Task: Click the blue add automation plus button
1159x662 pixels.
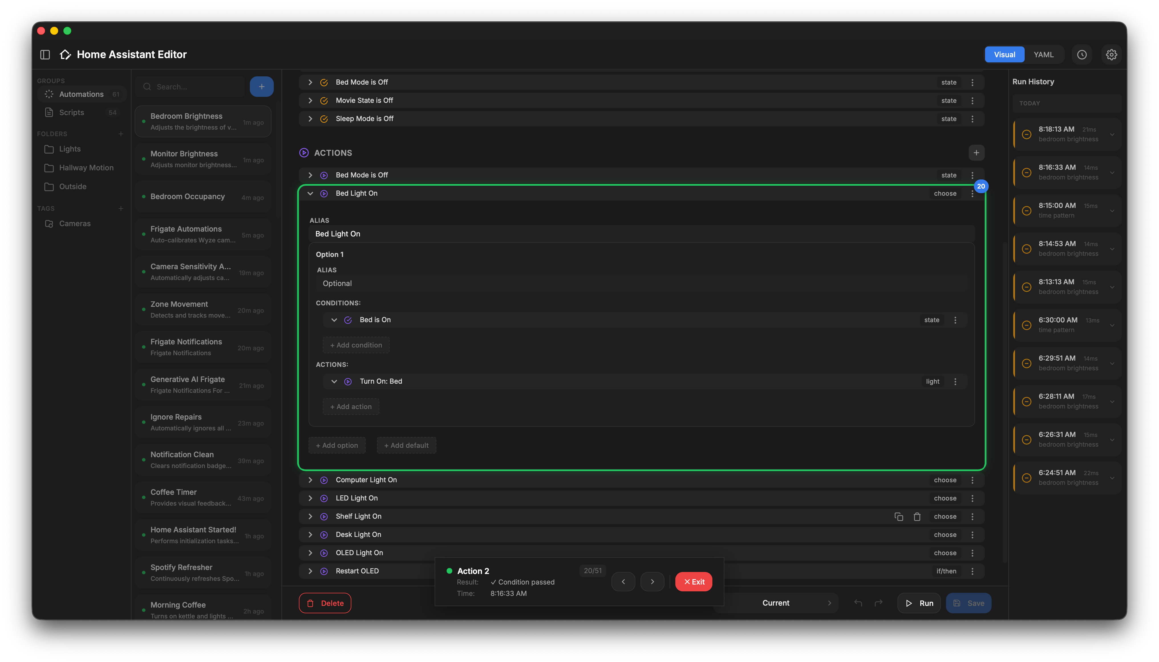Action: coord(262,86)
